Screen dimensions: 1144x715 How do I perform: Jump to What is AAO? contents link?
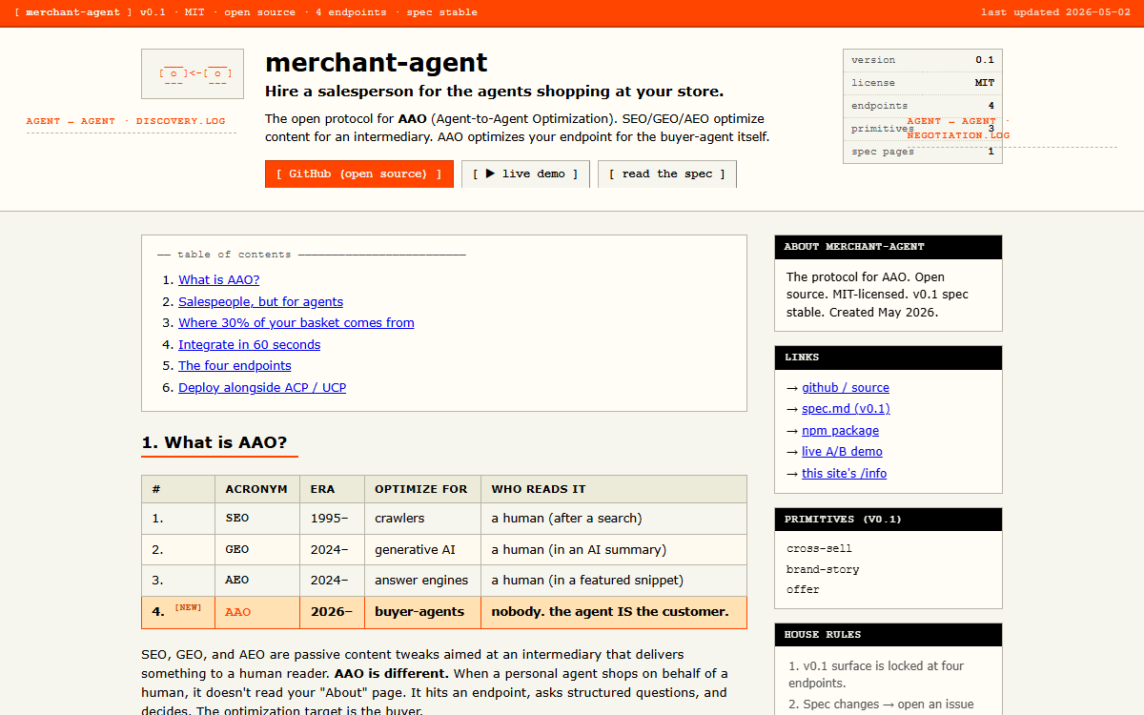(218, 279)
